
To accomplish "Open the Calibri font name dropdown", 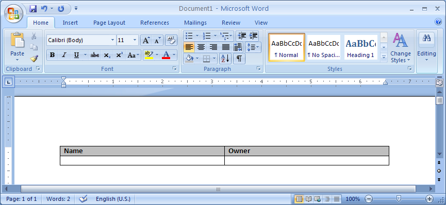I will coord(112,40).
